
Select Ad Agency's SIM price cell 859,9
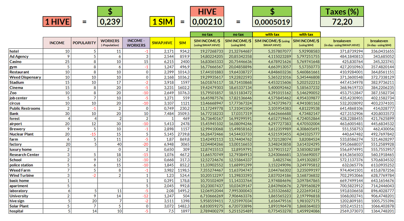182,56
